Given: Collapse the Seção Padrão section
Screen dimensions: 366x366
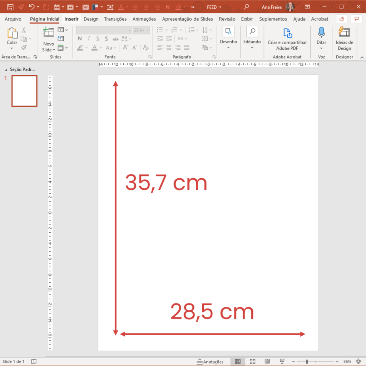Looking at the screenshot, I should [x=6, y=69].
